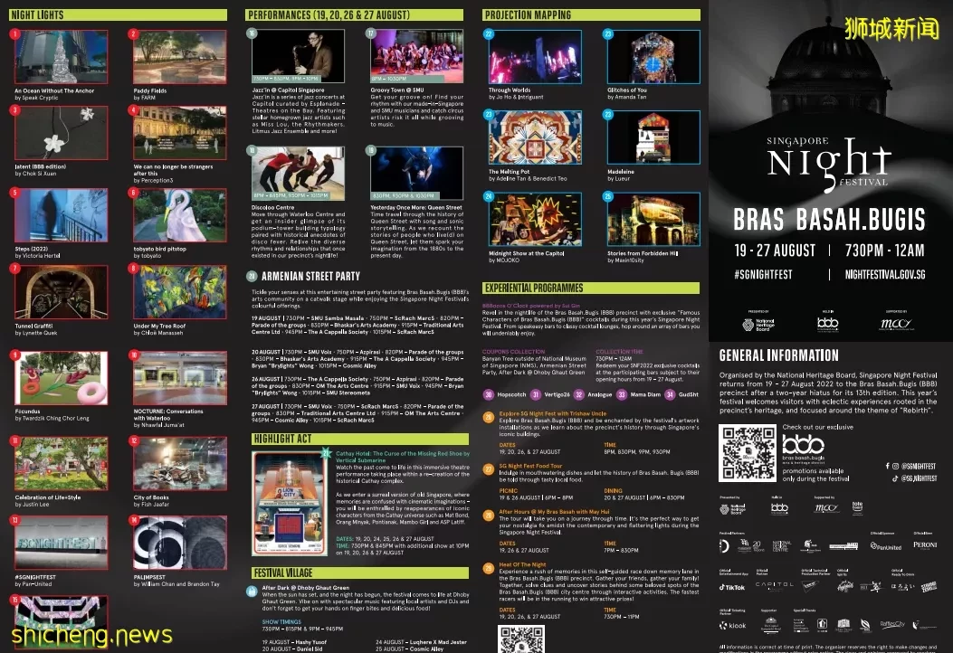Click the QR code in General Information
Viewport: 953px width, 653px height.
pos(748,453)
